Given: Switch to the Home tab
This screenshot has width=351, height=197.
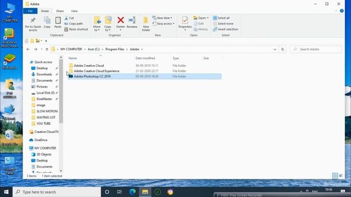Looking at the screenshot, I should coord(45,11).
